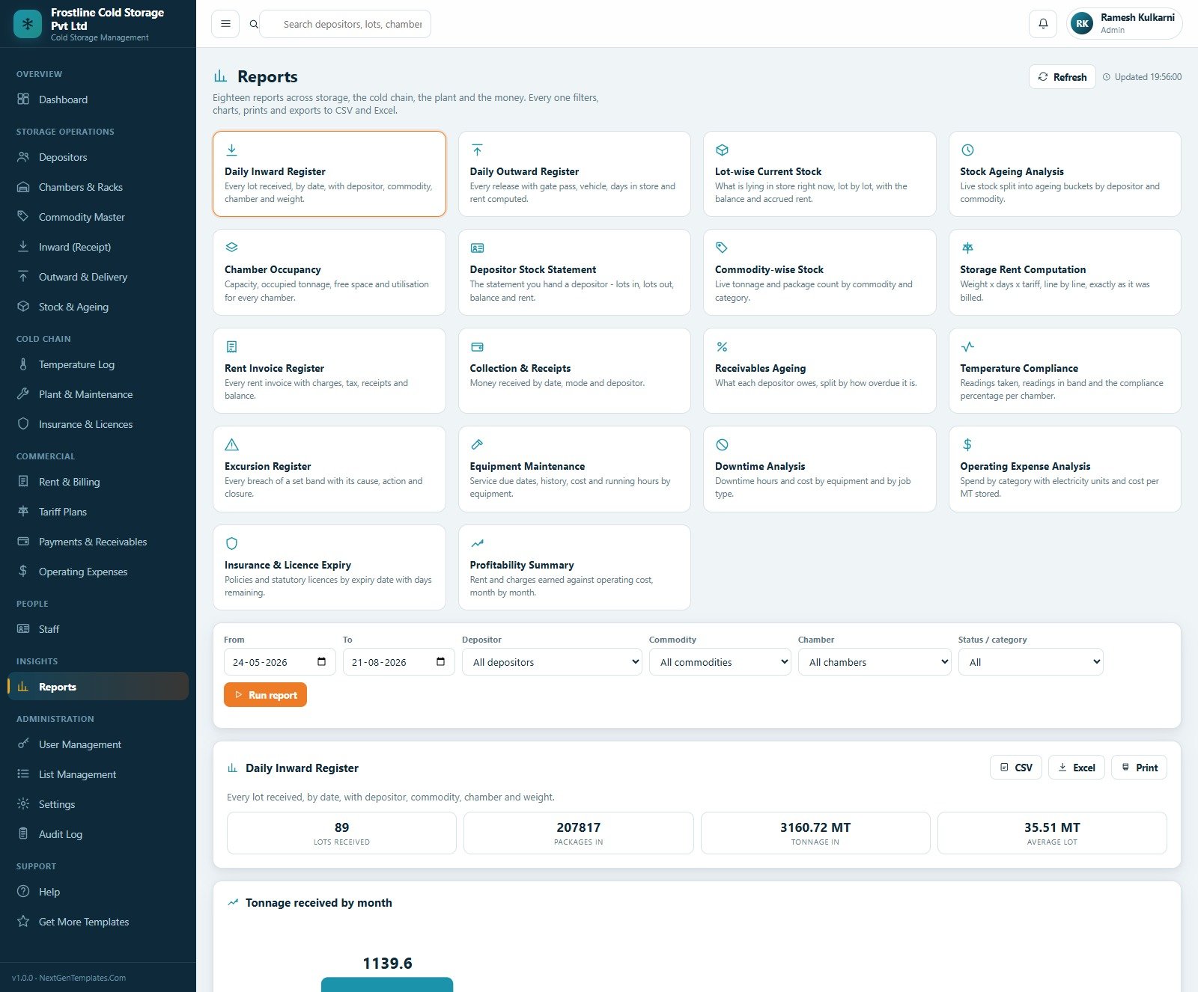Open the Excursion Register report card
The width and height of the screenshot is (1198, 992).
pos(329,469)
